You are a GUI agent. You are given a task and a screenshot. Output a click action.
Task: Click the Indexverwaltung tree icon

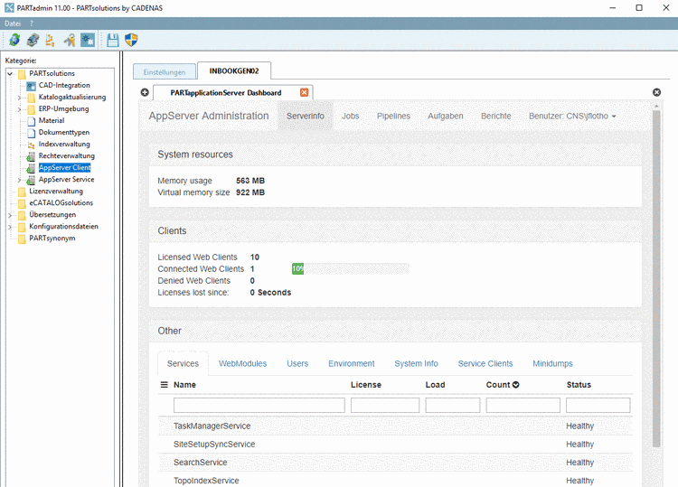click(x=31, y=145)
